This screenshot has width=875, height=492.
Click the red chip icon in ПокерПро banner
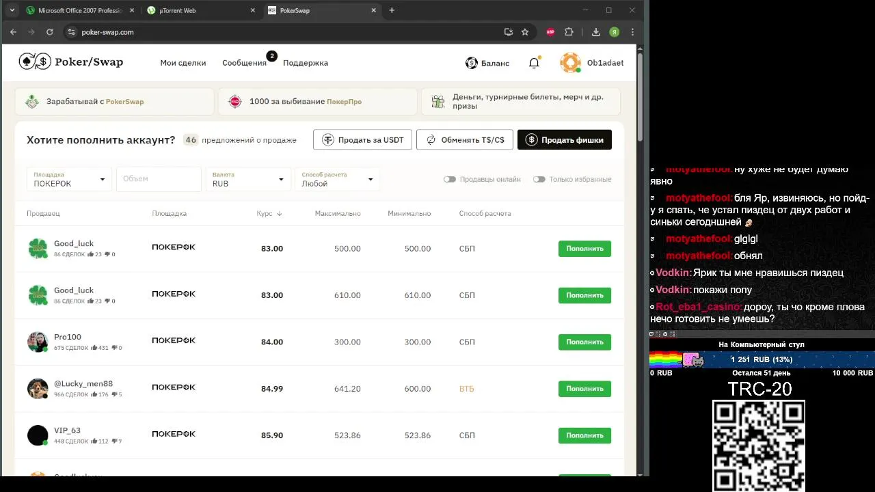(x=235, y=101)
